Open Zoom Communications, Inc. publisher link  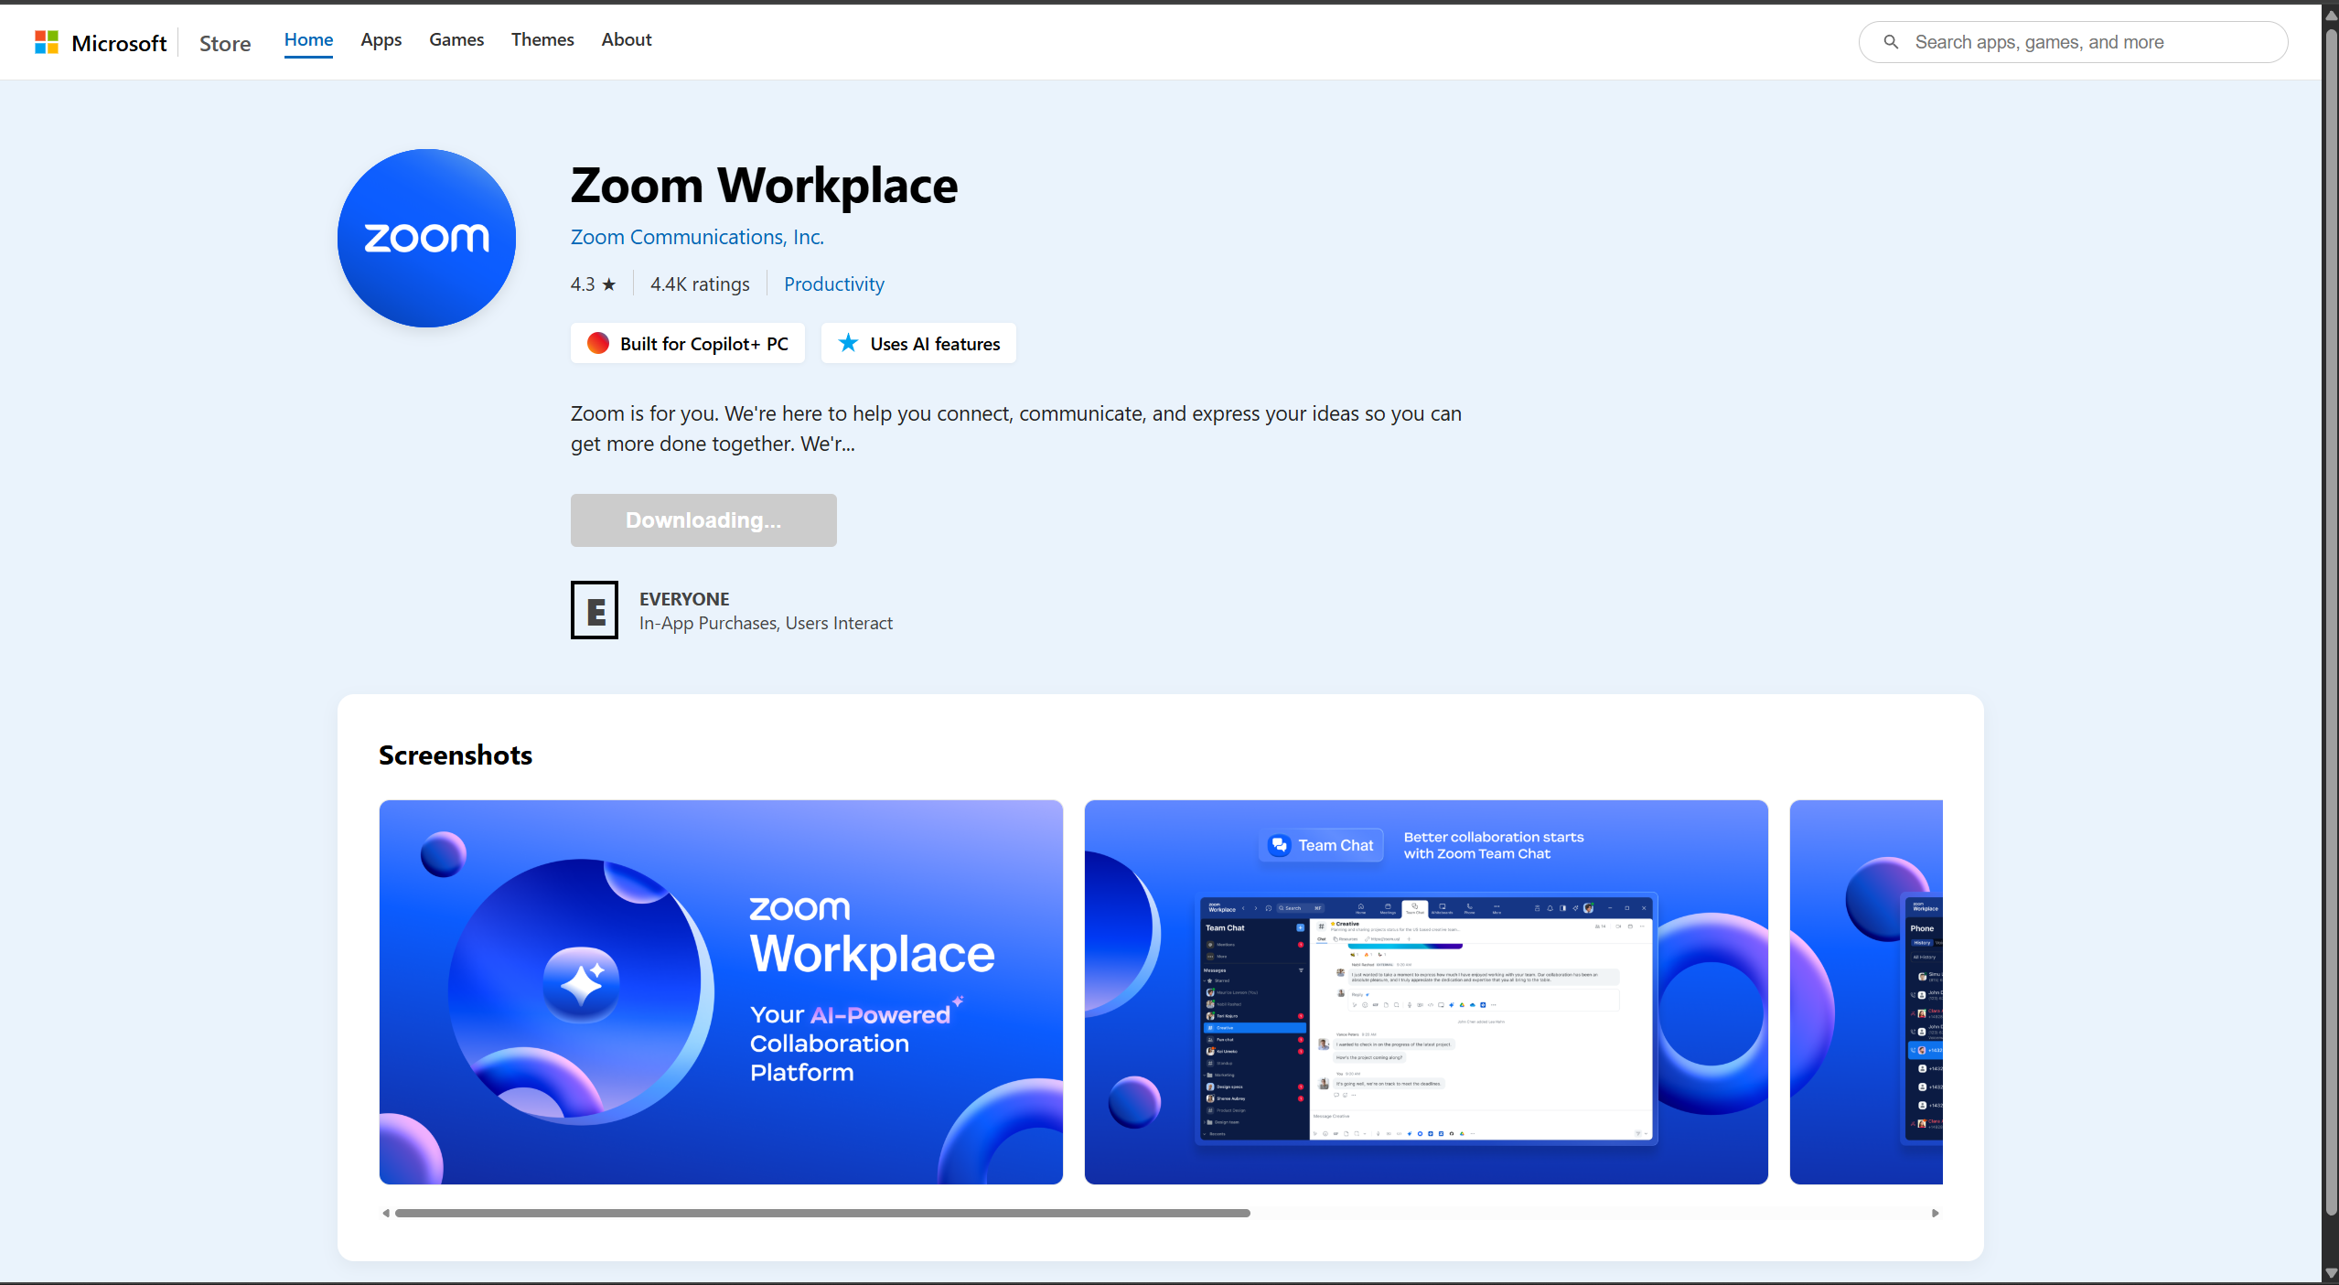697,237
